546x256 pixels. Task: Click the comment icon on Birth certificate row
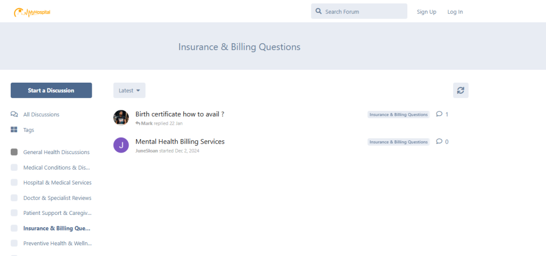tap(439, 114)
